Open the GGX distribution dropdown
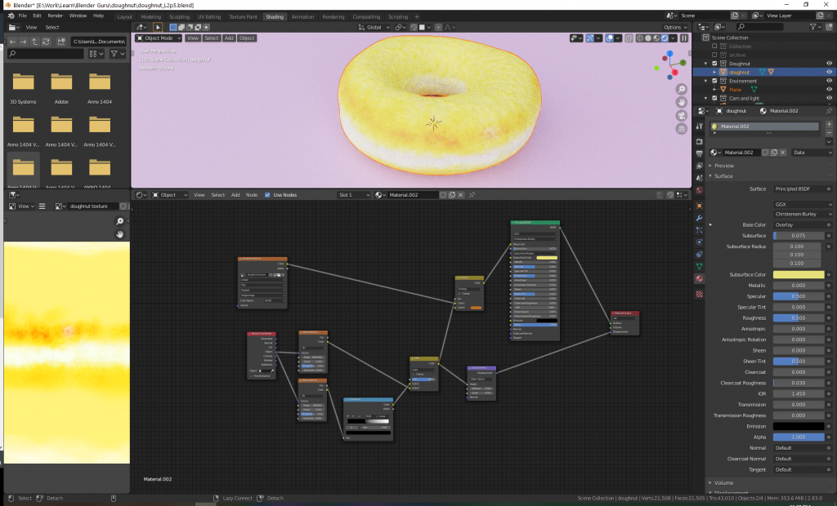 (x=802, y=204)
